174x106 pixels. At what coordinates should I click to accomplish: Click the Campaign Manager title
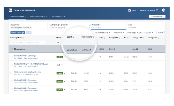click(25, 10)
